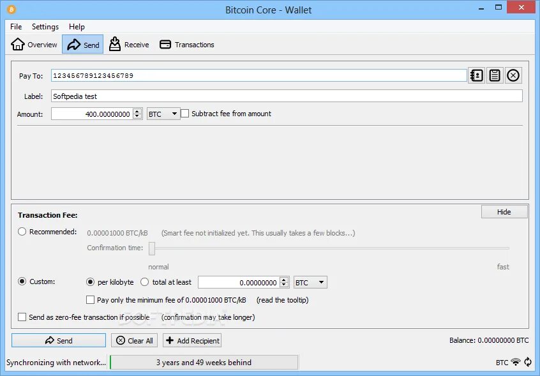Click the 'fast' slider label

(x=503, y=266)
